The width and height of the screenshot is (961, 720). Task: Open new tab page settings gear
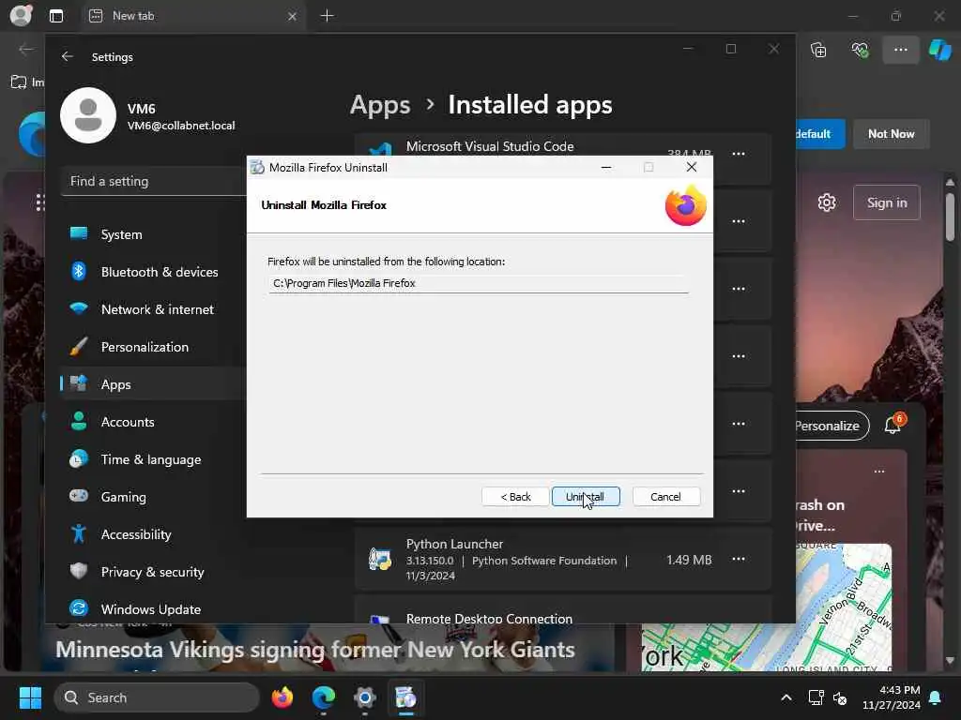(x=827, y=202)
